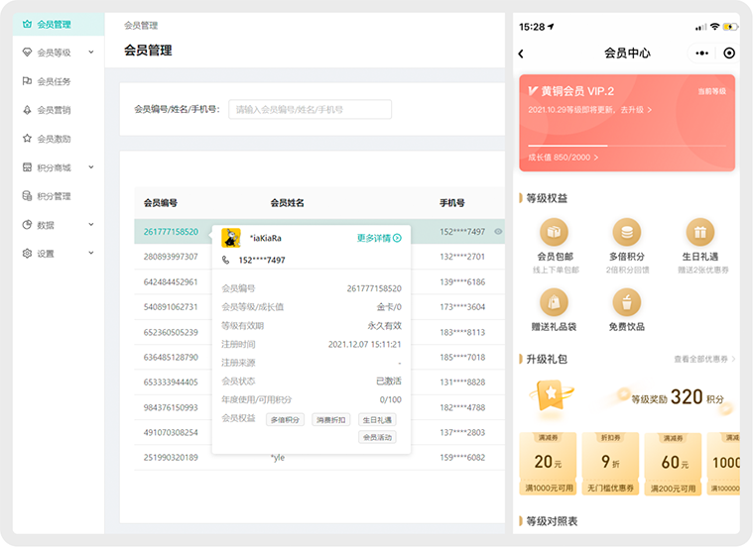The height and width of the screenshot is (547, 753).
Task: Click phone number 159****6082 cell
Action: click(x=462, y=457)
